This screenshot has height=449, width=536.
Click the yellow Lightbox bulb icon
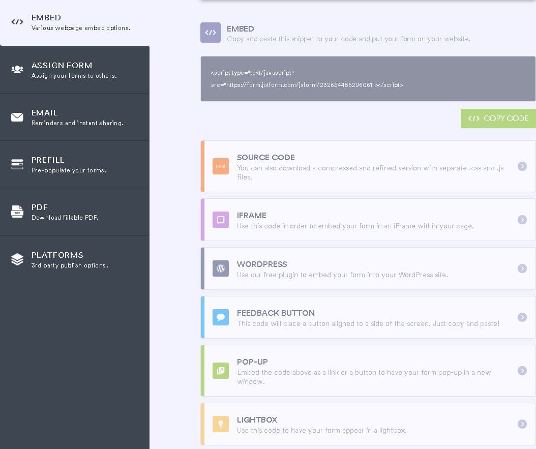[x=221, y=424]
